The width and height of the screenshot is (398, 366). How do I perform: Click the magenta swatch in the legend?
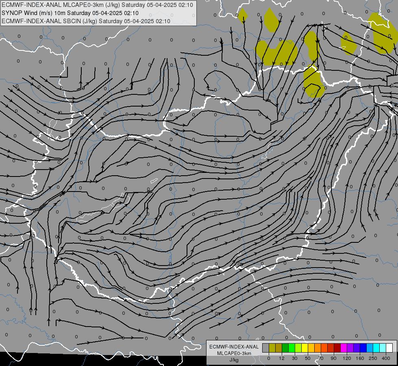coord(344,348)
